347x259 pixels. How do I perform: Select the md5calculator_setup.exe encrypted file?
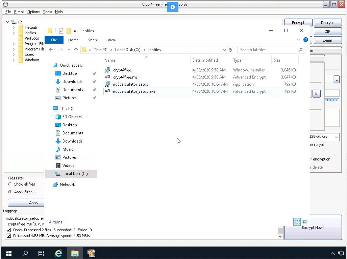point(133,91)
